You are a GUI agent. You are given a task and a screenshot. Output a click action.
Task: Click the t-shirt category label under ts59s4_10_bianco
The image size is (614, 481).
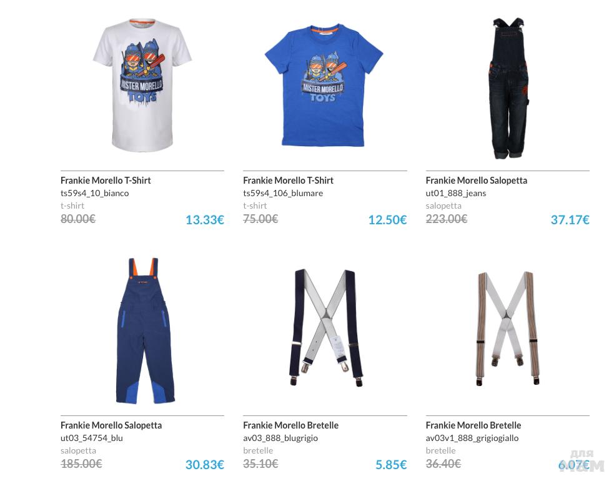point(72,206)
